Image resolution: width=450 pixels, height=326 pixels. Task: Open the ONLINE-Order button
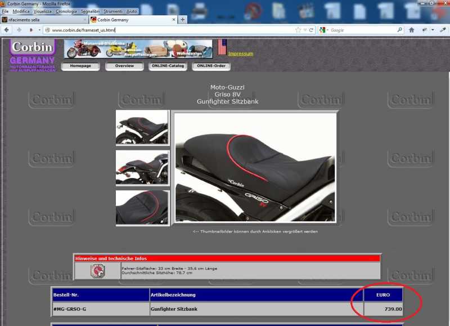[211, 66]
